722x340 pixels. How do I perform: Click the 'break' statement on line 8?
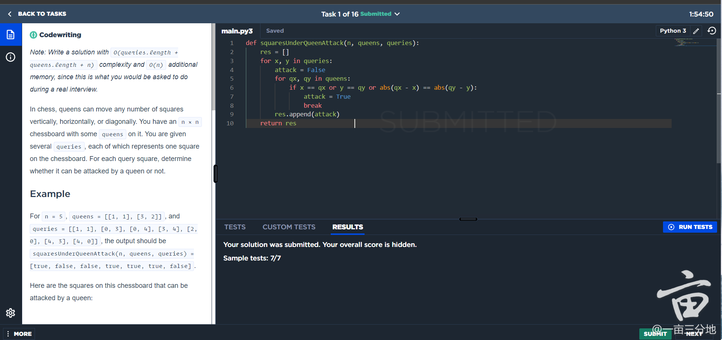(313, 106)
